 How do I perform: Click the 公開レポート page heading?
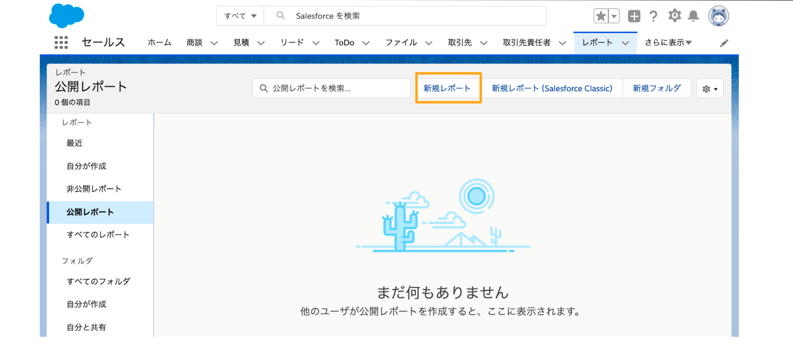91,87
